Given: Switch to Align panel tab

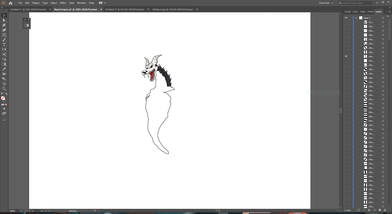Looking at the screenshot, I should (x=363, y=12).
